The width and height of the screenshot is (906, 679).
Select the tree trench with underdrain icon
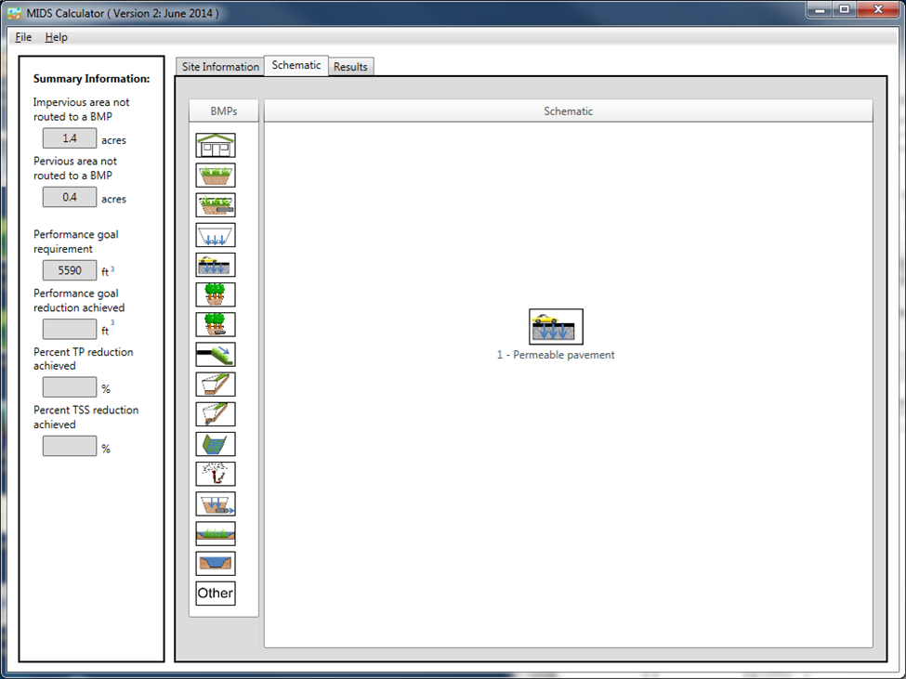pyautogui.click(x=216, y=324)
